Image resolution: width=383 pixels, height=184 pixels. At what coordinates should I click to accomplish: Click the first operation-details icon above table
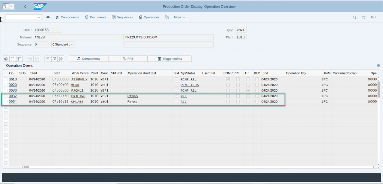(6, 59)
